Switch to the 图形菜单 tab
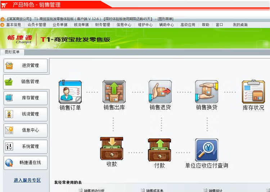Viewport: 270px width, 192px height. [12, 52]
